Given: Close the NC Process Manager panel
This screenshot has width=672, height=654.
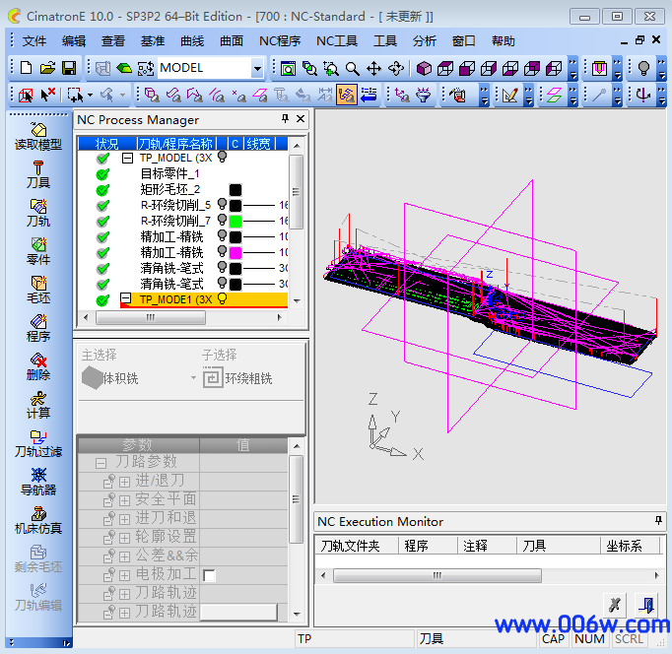Looking at the screenshot, I should (301, 118).
